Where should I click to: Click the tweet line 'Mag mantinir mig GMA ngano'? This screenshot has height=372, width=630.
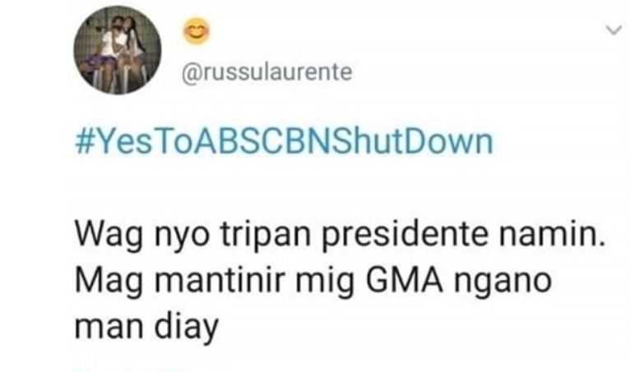point(313,280)
